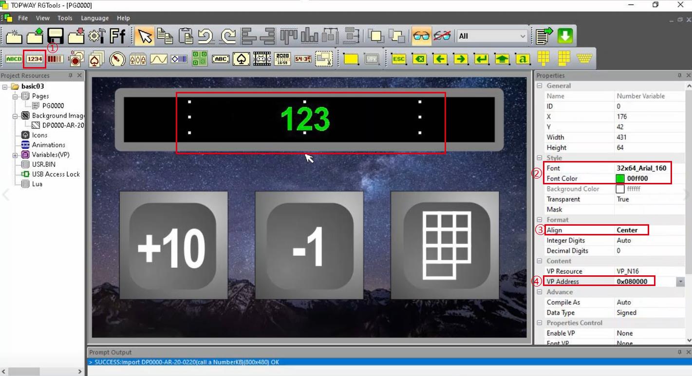The height and width of the screenshot is (376, 692).
Task: Insert an animation filmstrip element
Action: [262, 59]
